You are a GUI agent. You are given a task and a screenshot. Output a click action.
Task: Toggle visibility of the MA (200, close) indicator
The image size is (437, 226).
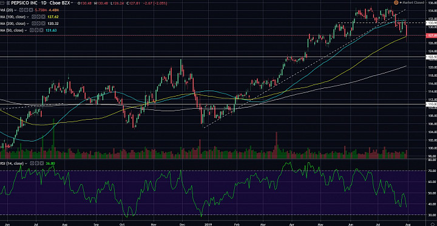tap(33, 24)
